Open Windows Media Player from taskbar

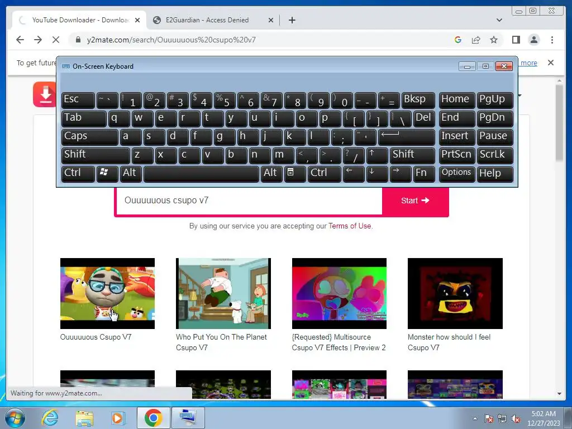[x=118, y=418]
